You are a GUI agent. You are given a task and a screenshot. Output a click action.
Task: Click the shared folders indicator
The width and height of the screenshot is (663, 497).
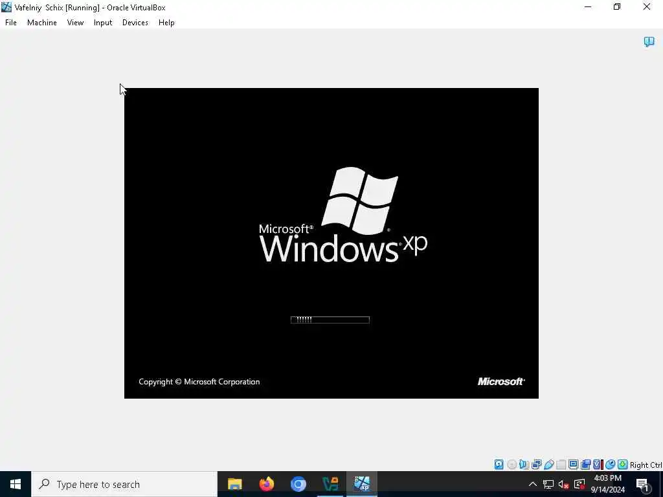[561, 465]
